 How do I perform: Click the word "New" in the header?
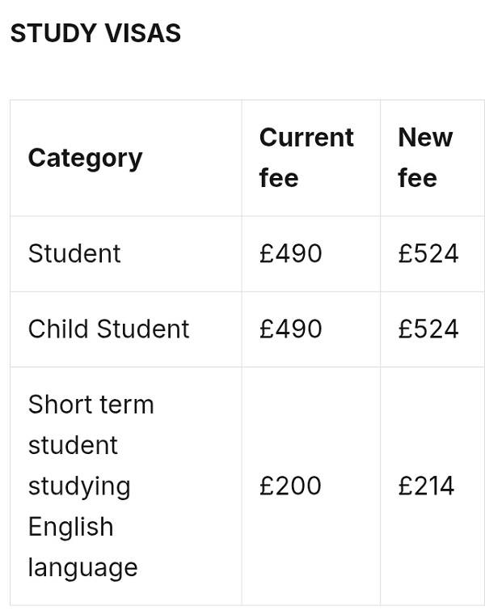[x=425, y=138]
